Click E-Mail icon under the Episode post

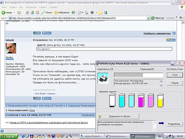pyautogui.click(x=47, y=98)
